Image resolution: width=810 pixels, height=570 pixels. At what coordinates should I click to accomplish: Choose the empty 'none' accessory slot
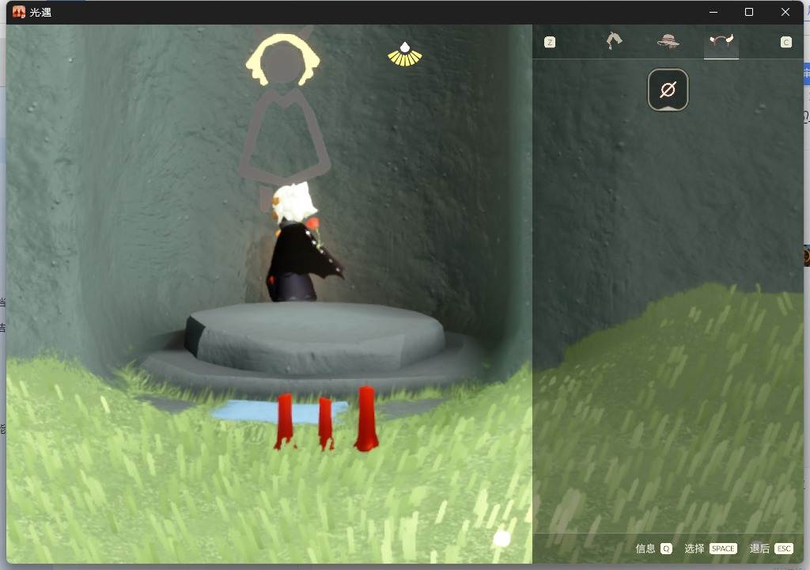click(x=668, y=89)
